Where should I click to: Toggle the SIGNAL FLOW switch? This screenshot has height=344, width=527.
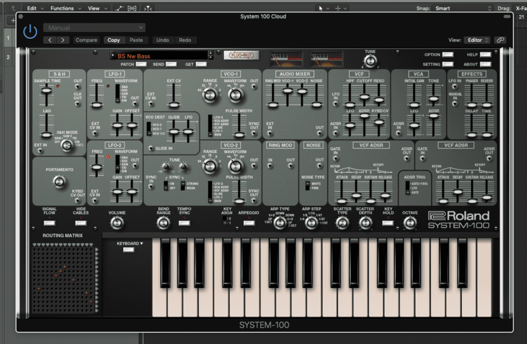click(49, 223)
